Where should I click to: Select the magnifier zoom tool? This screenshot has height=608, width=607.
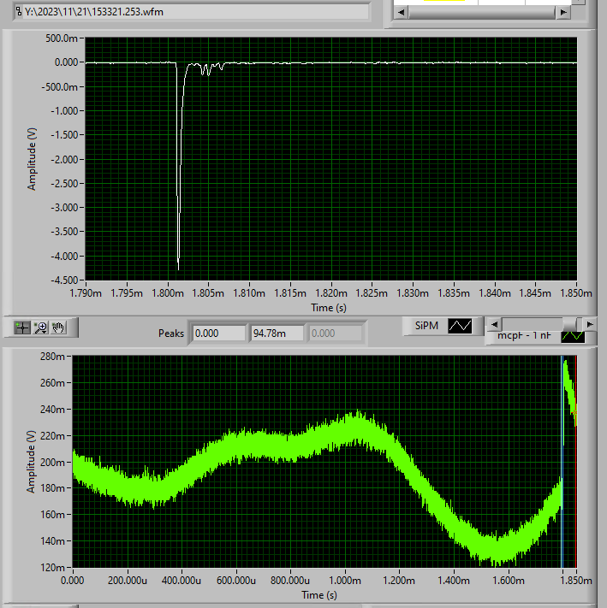point(41,328)
